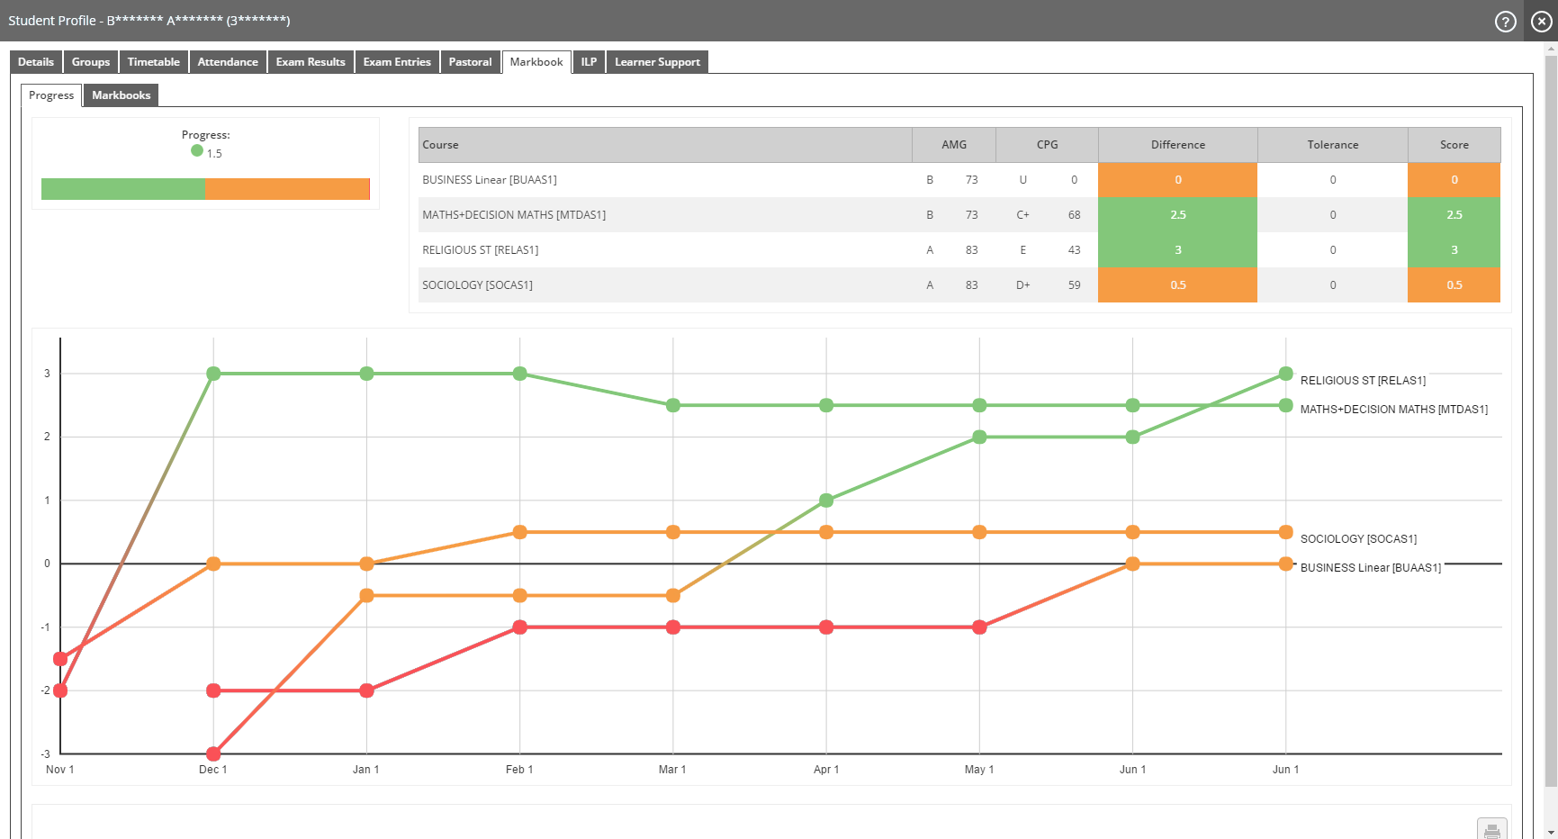Viewport: 1558px width, 839px height.
Task: Click the red Dec 1 data point at -3
Action: pos(213,753)
